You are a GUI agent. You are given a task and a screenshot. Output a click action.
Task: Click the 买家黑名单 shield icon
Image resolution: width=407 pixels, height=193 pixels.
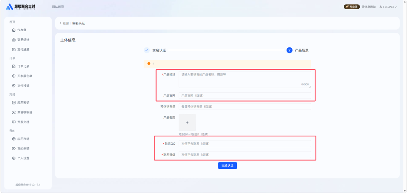tap(14, 76)
